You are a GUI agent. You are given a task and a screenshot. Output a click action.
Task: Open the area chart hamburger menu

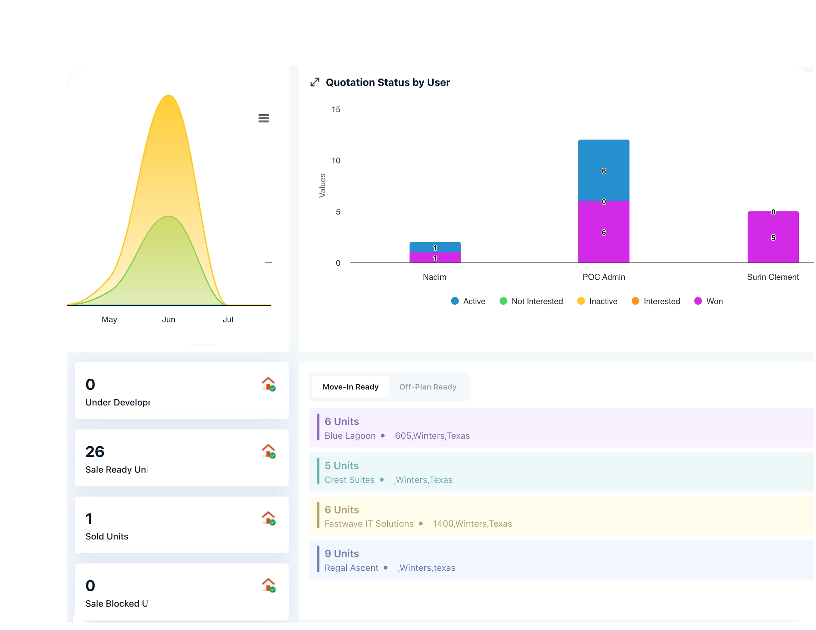coord(264,118)
